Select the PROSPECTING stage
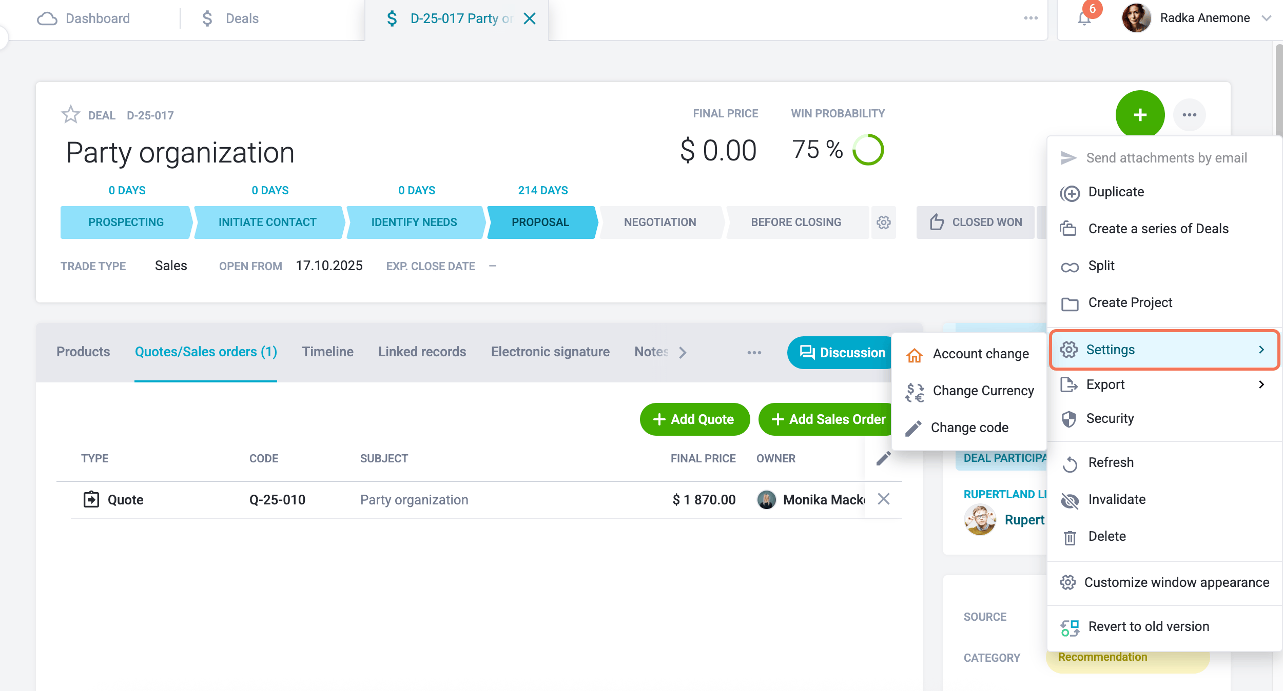 coord(126,222)
